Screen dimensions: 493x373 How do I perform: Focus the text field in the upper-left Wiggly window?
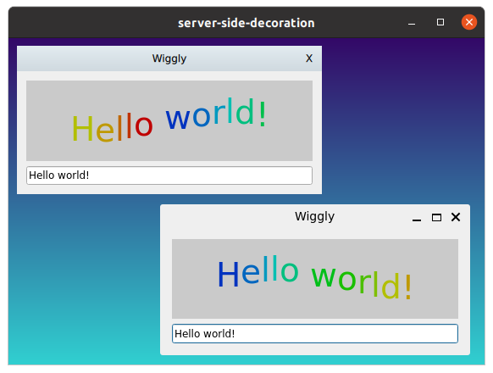click(169, 175)
